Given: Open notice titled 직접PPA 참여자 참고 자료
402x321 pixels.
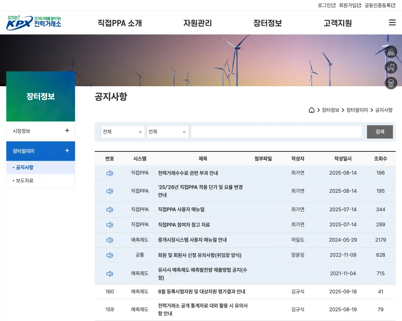Looking at the screenshot, I should pos(184,224).
